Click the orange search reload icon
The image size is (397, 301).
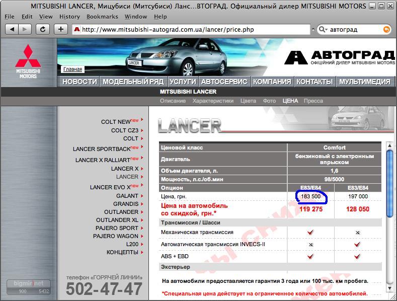(x=386, y=29)
